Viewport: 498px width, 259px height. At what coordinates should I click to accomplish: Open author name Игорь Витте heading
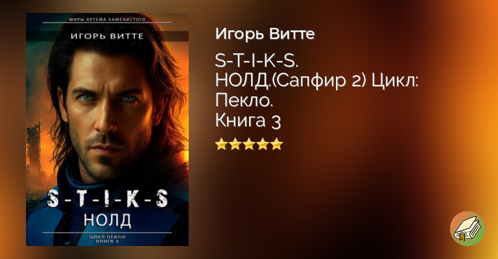click(265, 34)
